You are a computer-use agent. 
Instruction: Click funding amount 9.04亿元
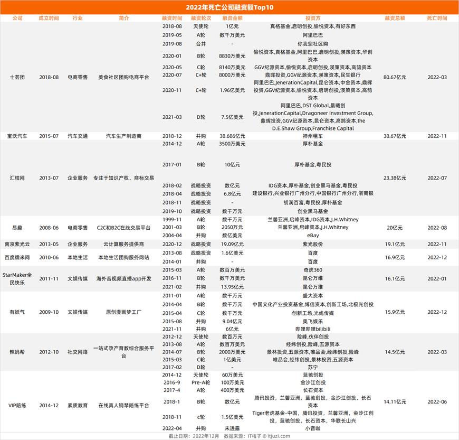233,322
